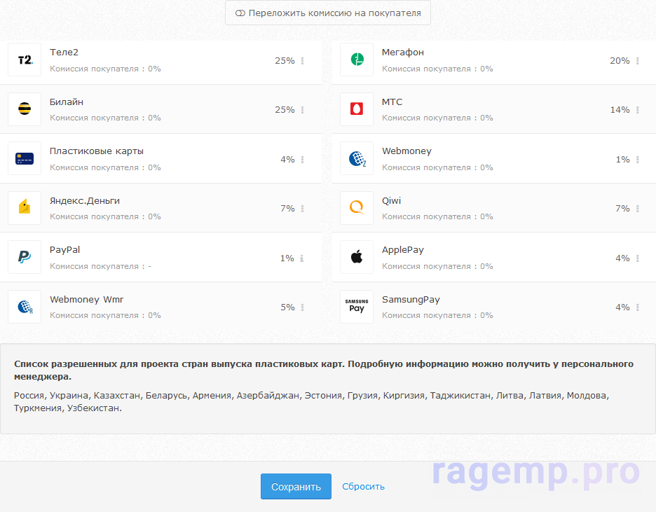Open options menu for Пластиковые карты row
The image size is (656, 512).
[x=303, y=159]
